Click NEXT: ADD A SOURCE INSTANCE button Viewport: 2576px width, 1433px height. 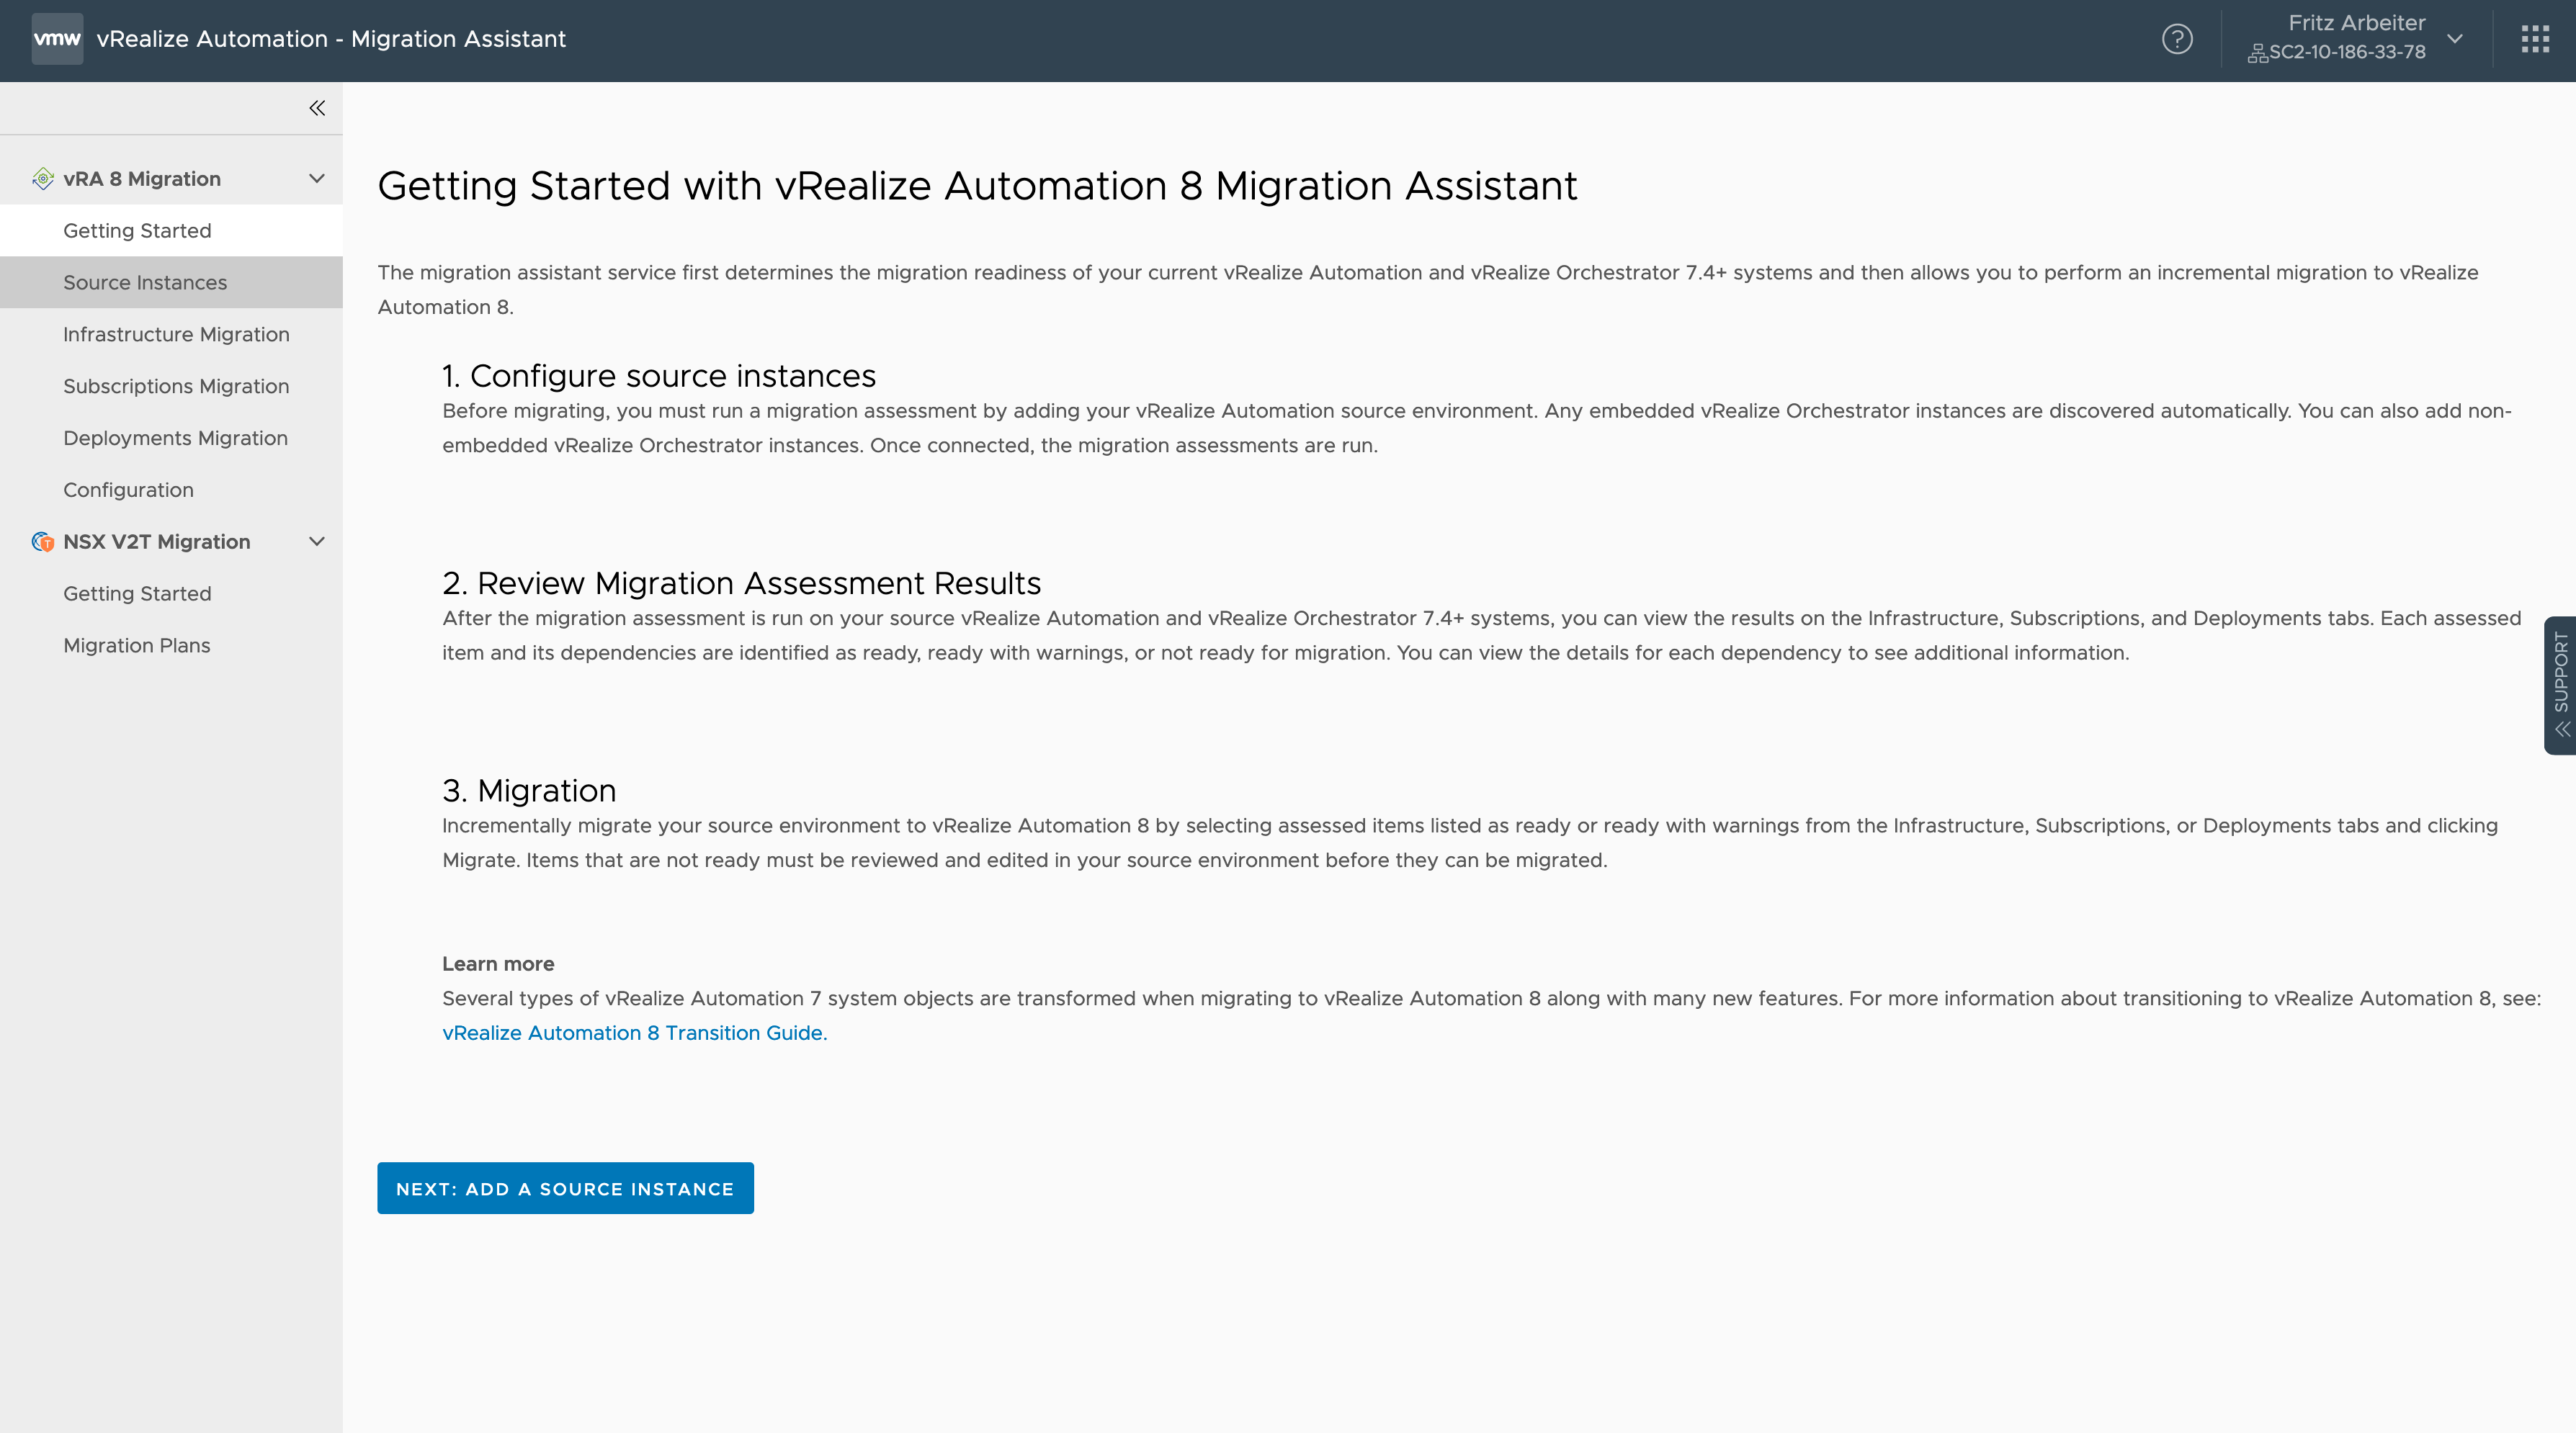point(565,1187)
